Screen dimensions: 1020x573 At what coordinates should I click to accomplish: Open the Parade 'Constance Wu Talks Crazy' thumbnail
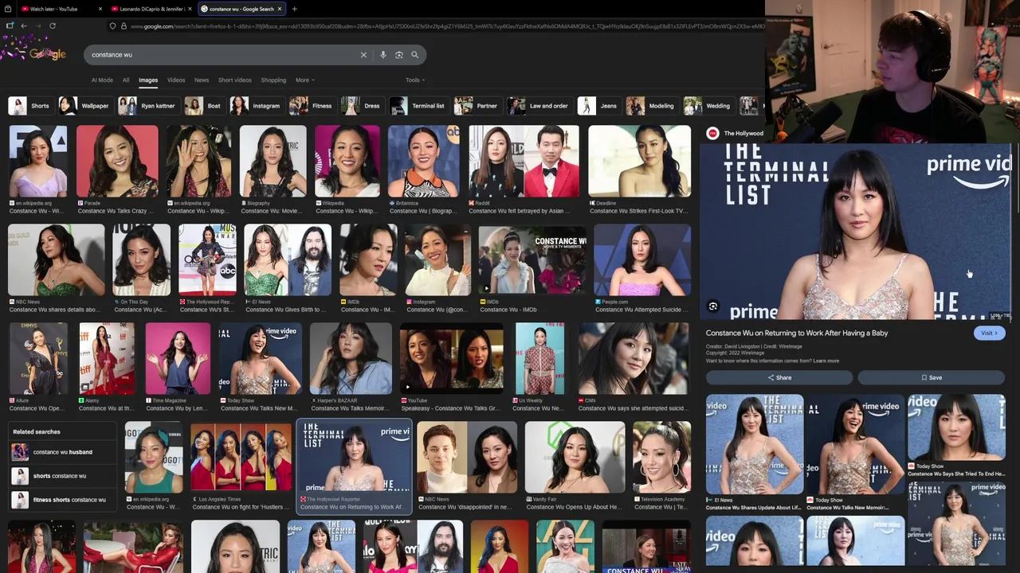coord(117,162)
